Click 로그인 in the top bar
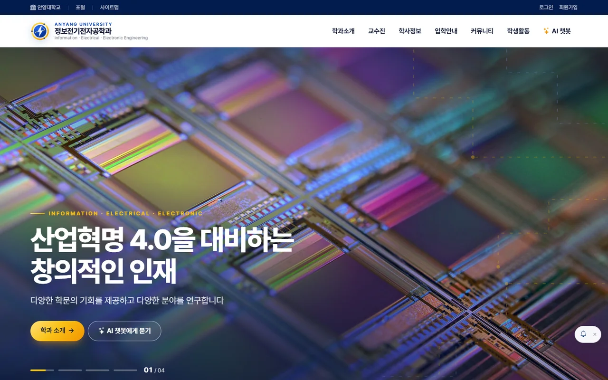This screenshot has height=380, width=608. 546,8
